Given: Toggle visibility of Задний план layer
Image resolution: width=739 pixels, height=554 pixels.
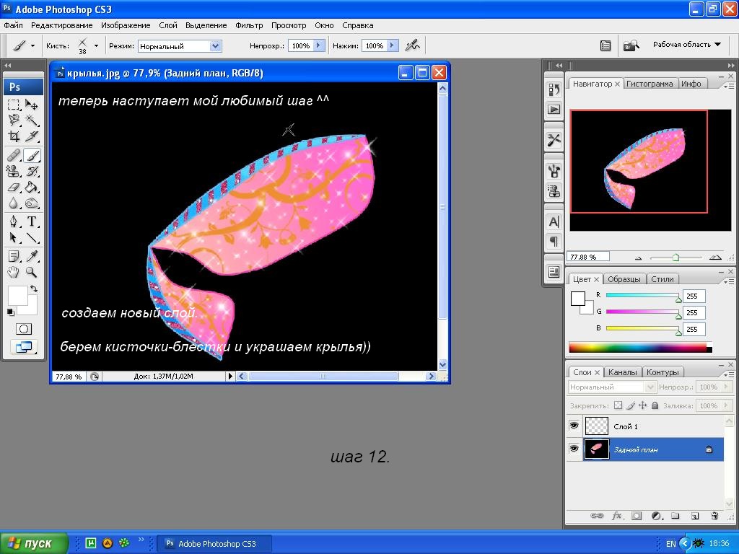Looking at the screenshot, I should [574, 449].
